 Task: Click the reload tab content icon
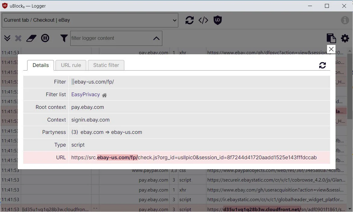click(189, 20)
